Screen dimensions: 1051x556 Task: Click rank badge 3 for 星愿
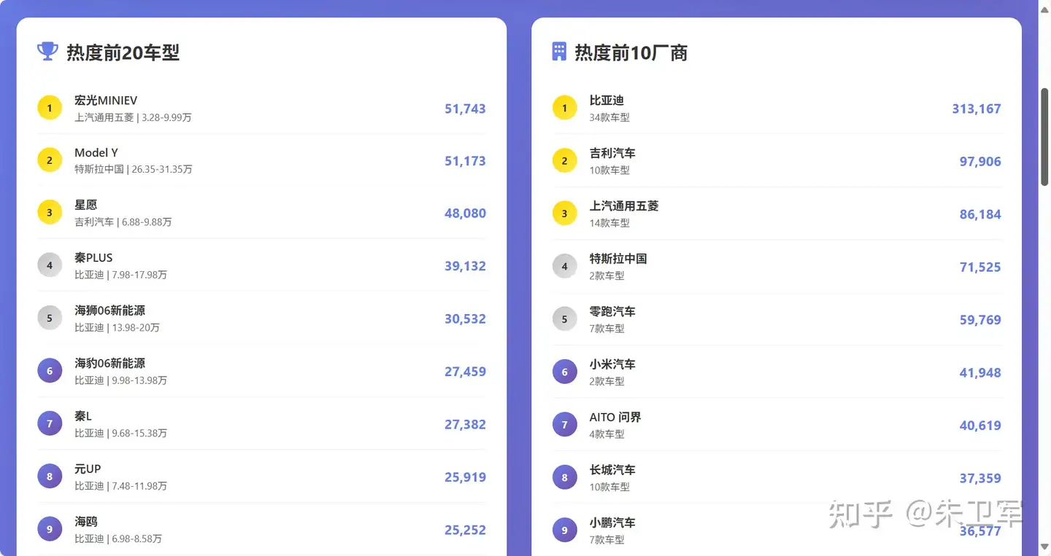coord(50,213)
